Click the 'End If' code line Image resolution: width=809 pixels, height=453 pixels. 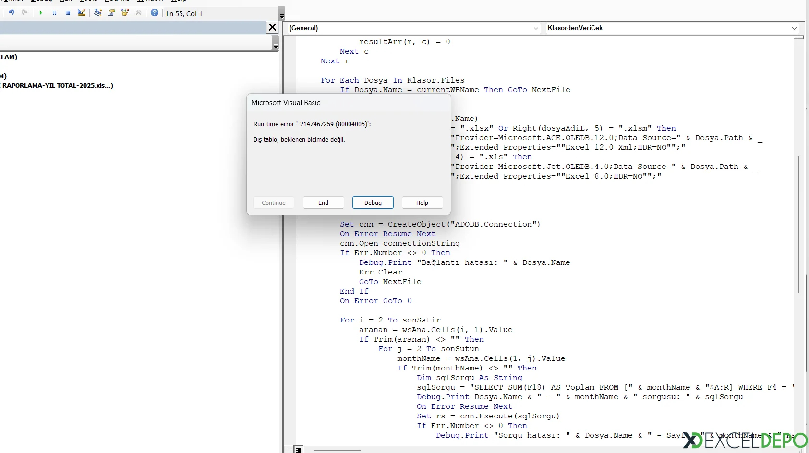point(354,291)
